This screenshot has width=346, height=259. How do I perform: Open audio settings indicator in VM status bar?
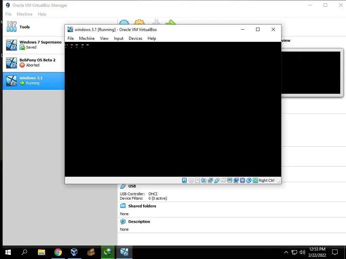(x=204, y=180)
